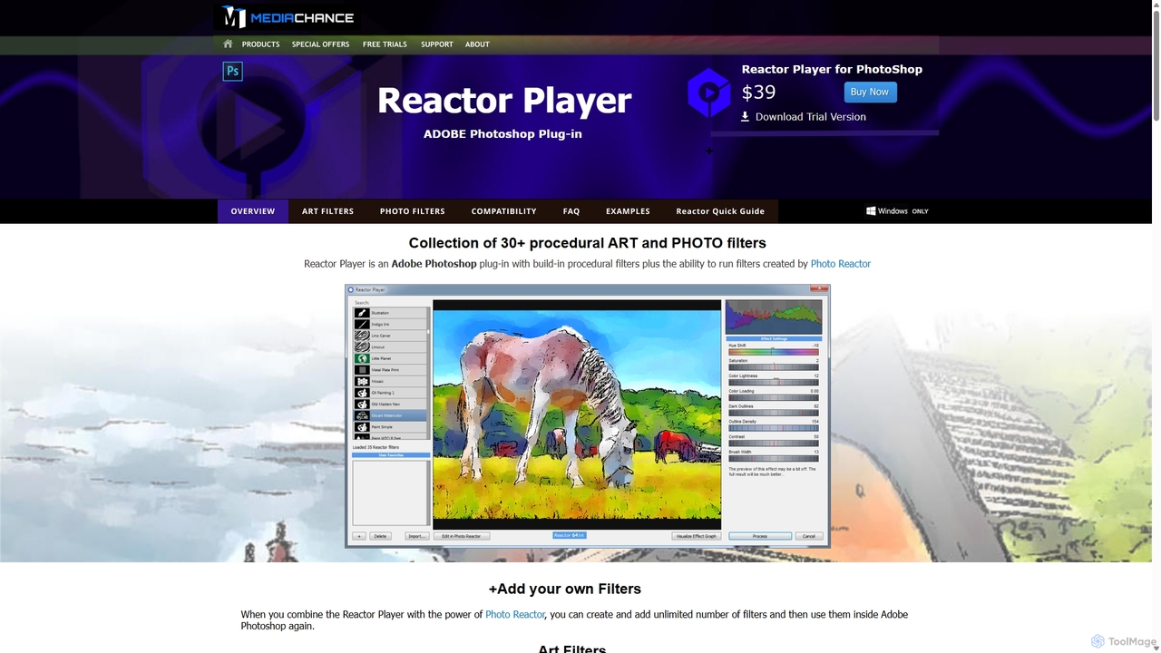Click the $39 price text
The height and width of the screenshot is (653, 1161).
tap(758, 93)
